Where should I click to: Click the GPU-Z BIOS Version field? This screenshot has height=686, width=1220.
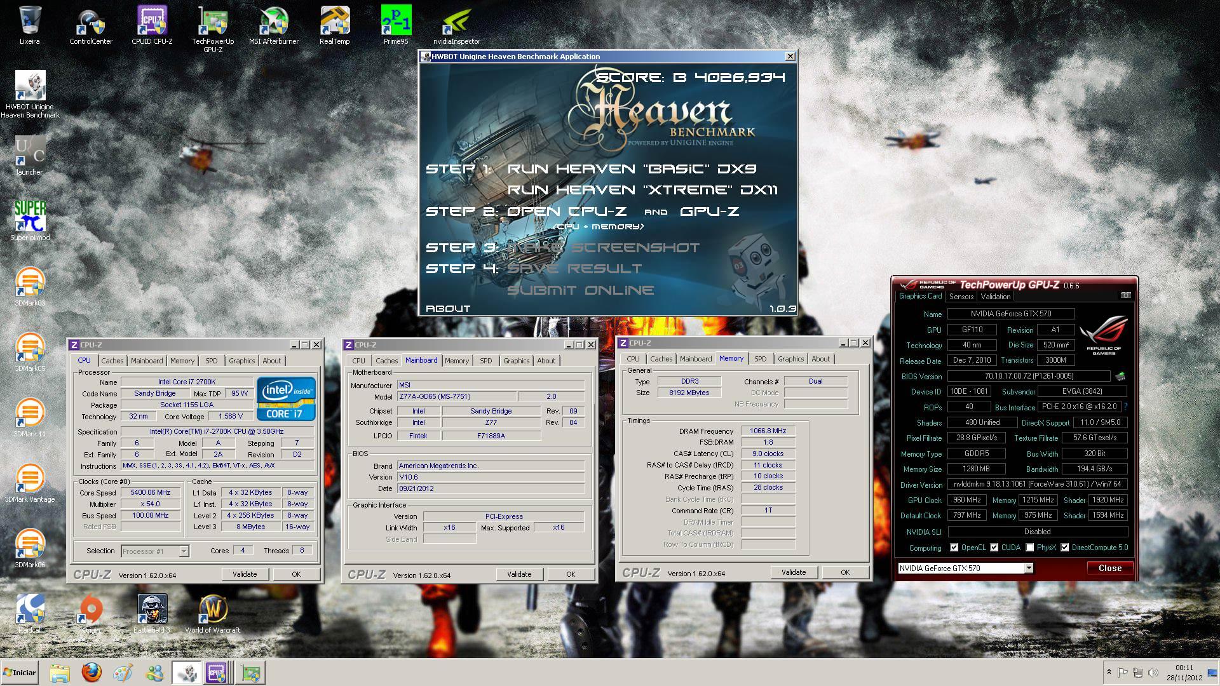[1029, 376]
